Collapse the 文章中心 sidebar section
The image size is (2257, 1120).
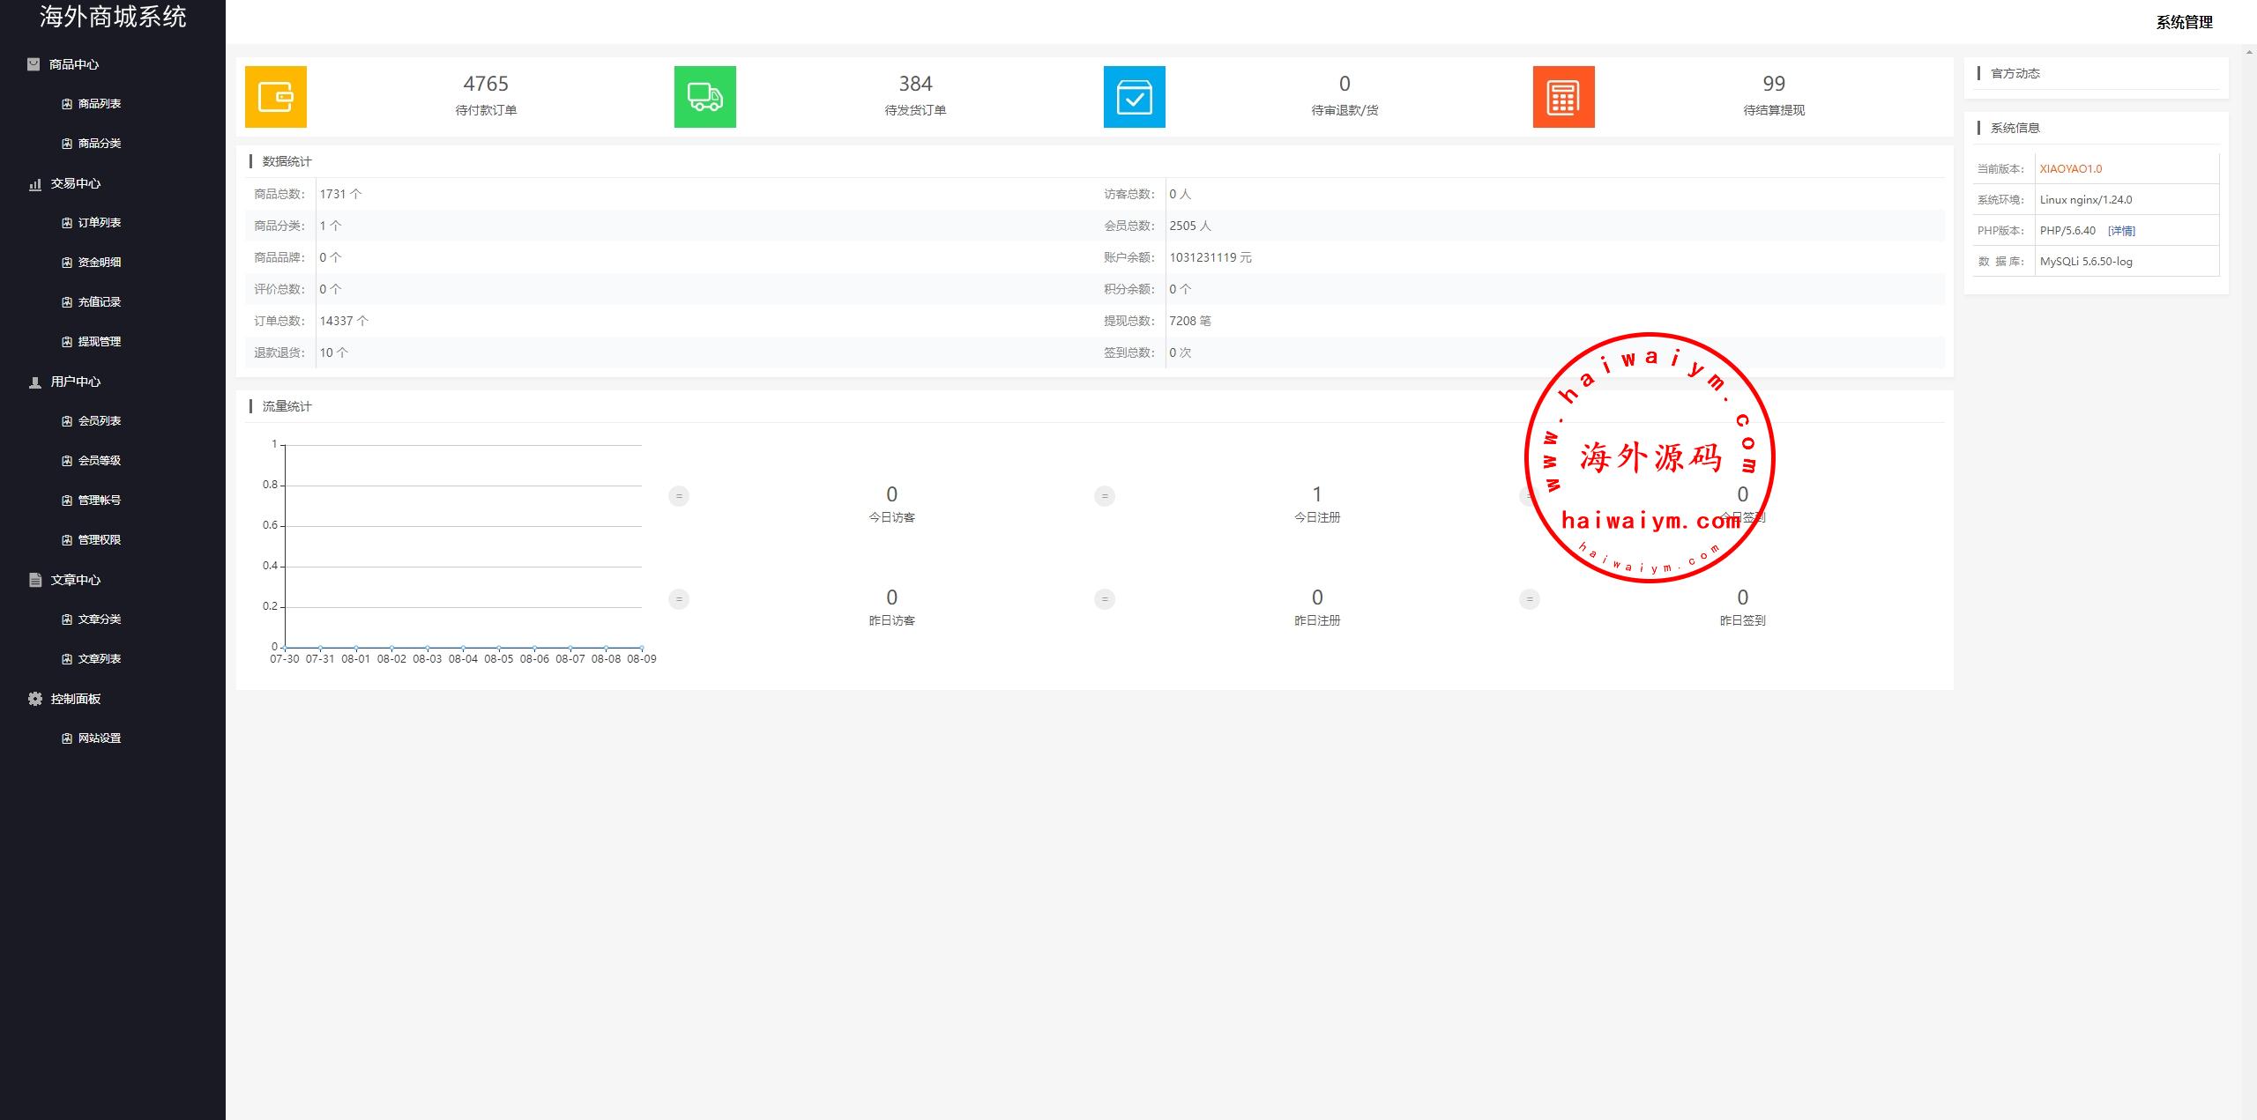coord(75,580)
